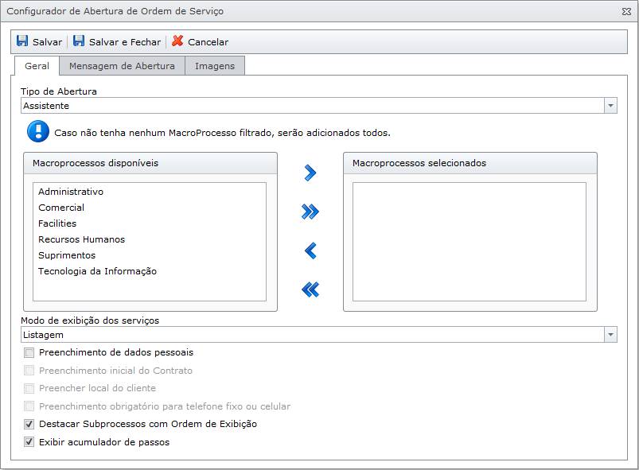The height and width of the screenshot is (470, 639).
Task: Move selected macroprocesso right with single arrow
Action: [x=310, y=173]
